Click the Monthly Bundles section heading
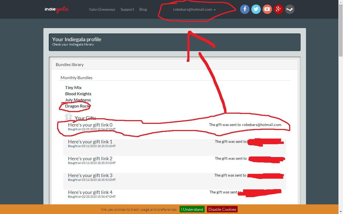This screenshot has width=343, height=214. pyautogui.click(x=76, y=78)
